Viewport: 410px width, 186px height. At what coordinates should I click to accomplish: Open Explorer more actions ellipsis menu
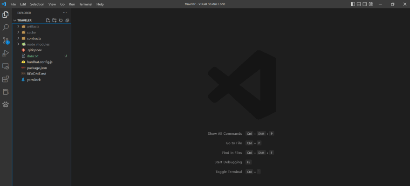(65, 13)
